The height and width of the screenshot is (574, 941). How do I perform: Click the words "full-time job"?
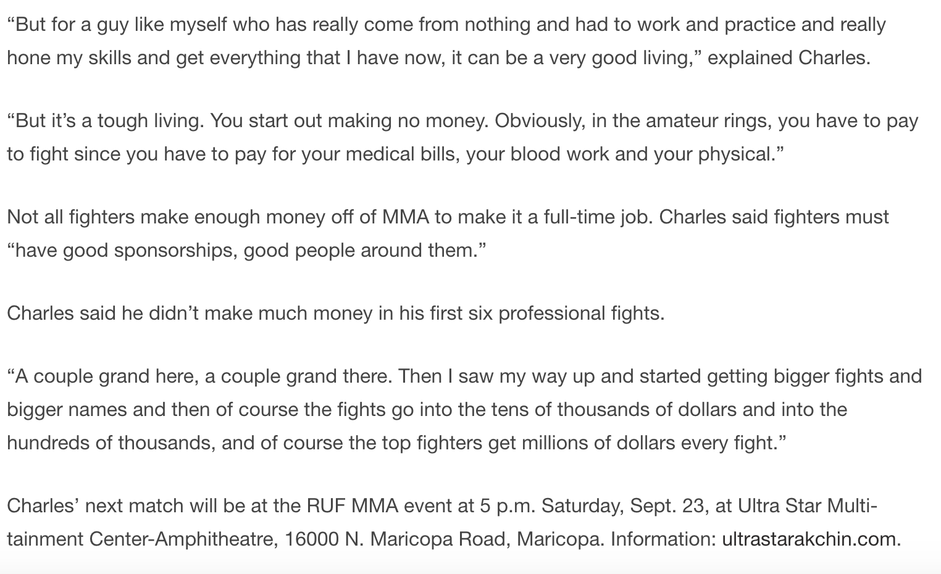click(595, 217)
